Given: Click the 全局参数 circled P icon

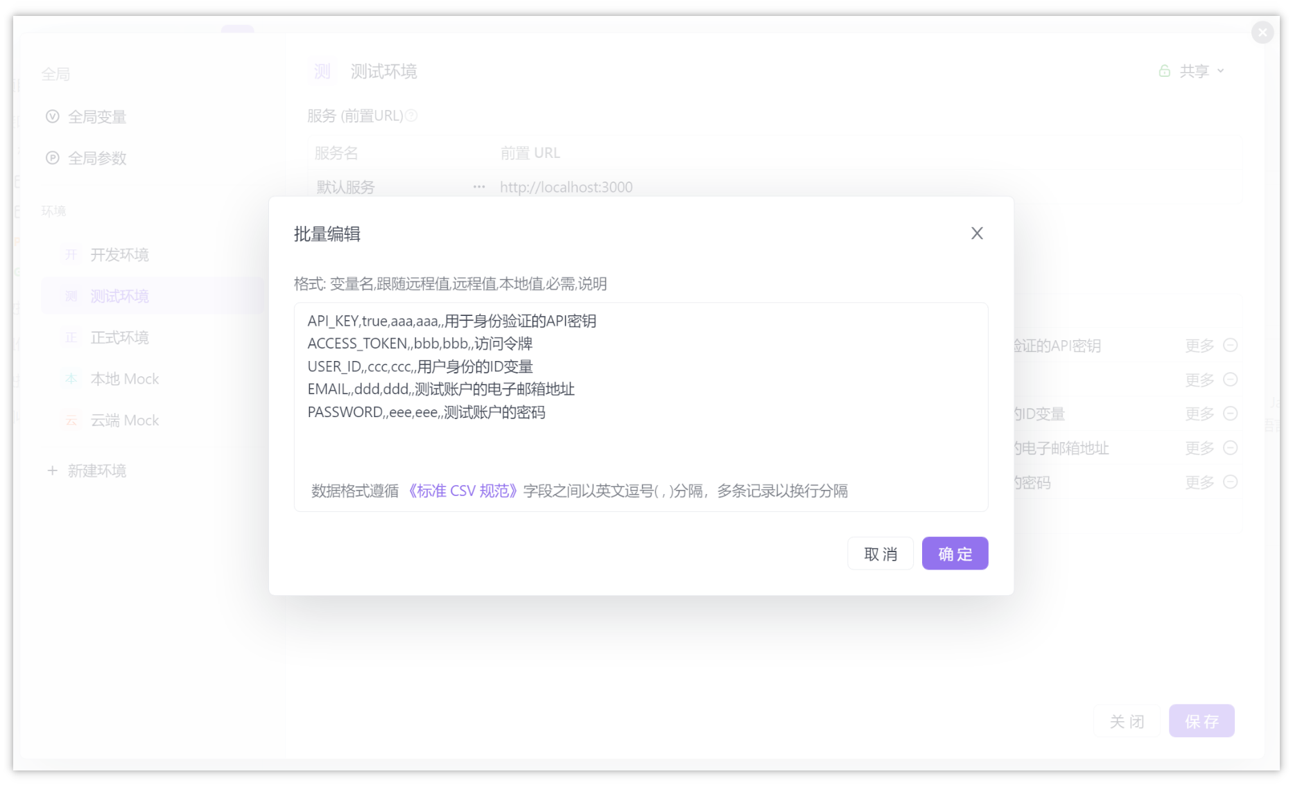Looking at the screenshot, I should click(x=52, y=158).
